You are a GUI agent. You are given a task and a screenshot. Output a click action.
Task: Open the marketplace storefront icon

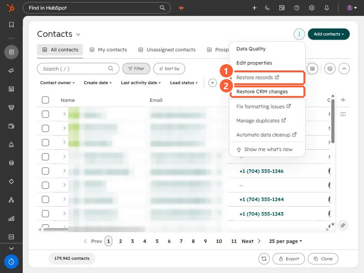point(282,8)
